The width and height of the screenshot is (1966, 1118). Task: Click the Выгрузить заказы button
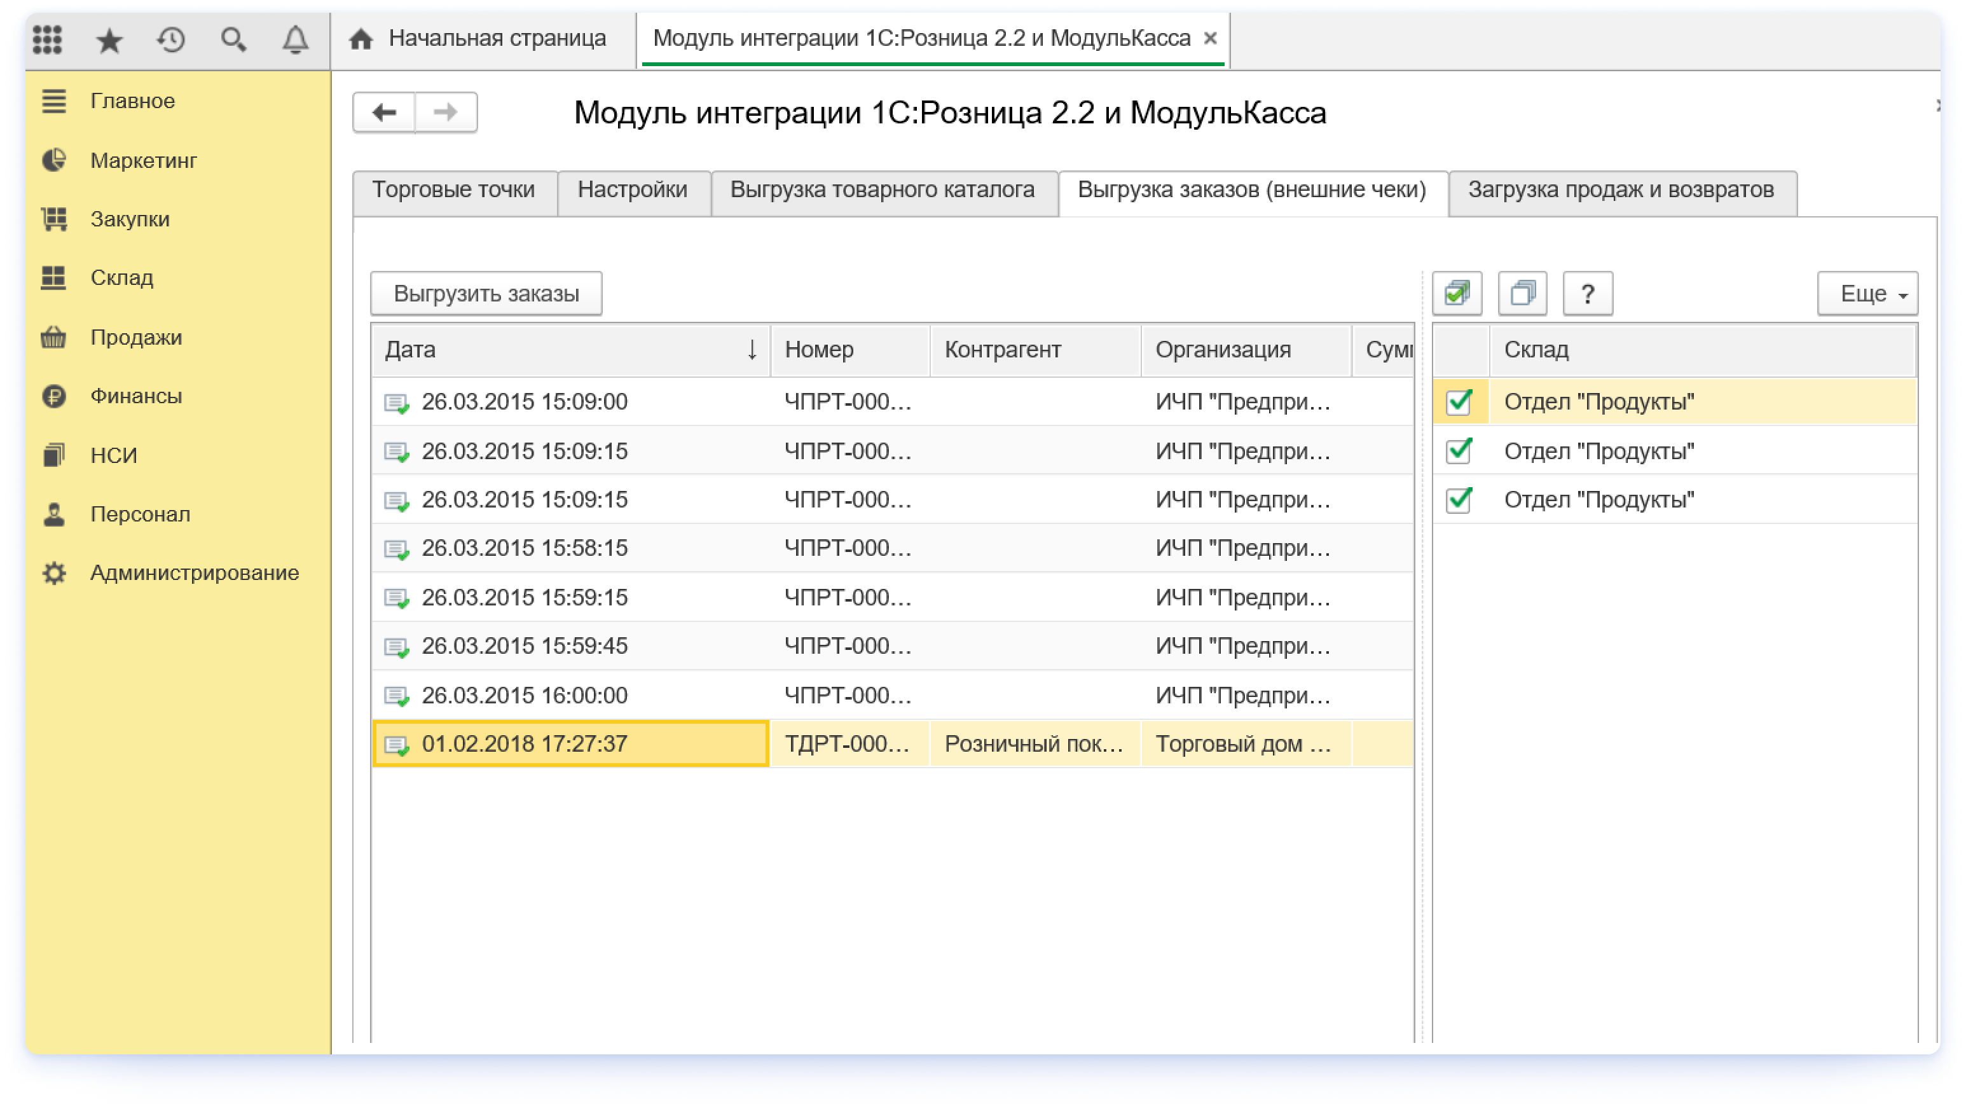(x=486, y=293)
